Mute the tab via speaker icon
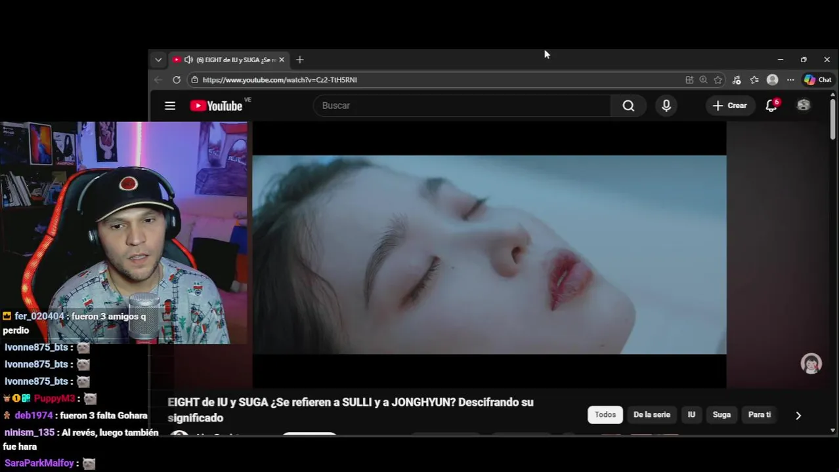The width and height of the screenshot is (839, 472). click(x=188, y=60)
